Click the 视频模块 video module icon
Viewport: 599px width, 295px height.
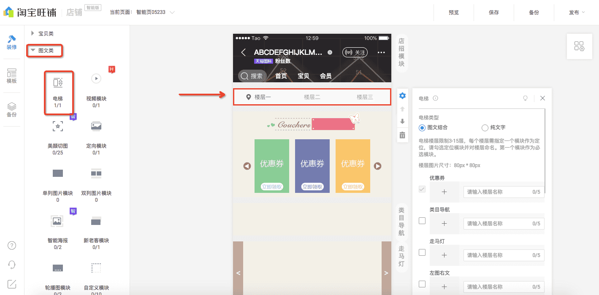point(96,78)
